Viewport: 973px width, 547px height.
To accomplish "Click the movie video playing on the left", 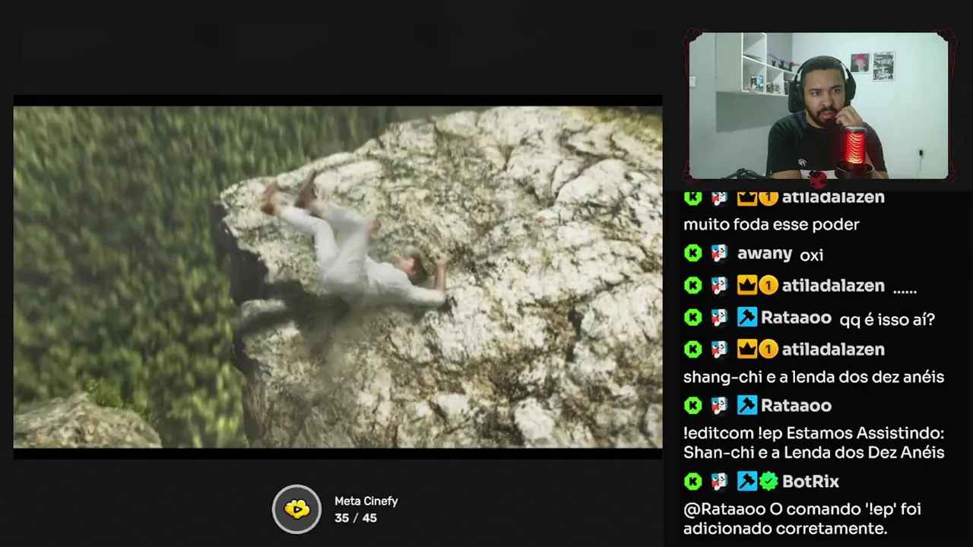I will tap(338, 277).
